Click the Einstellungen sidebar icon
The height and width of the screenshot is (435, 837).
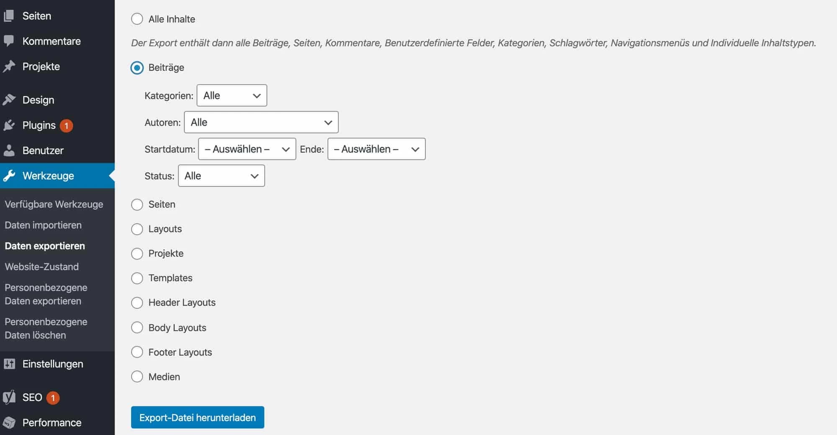(9, 364)
